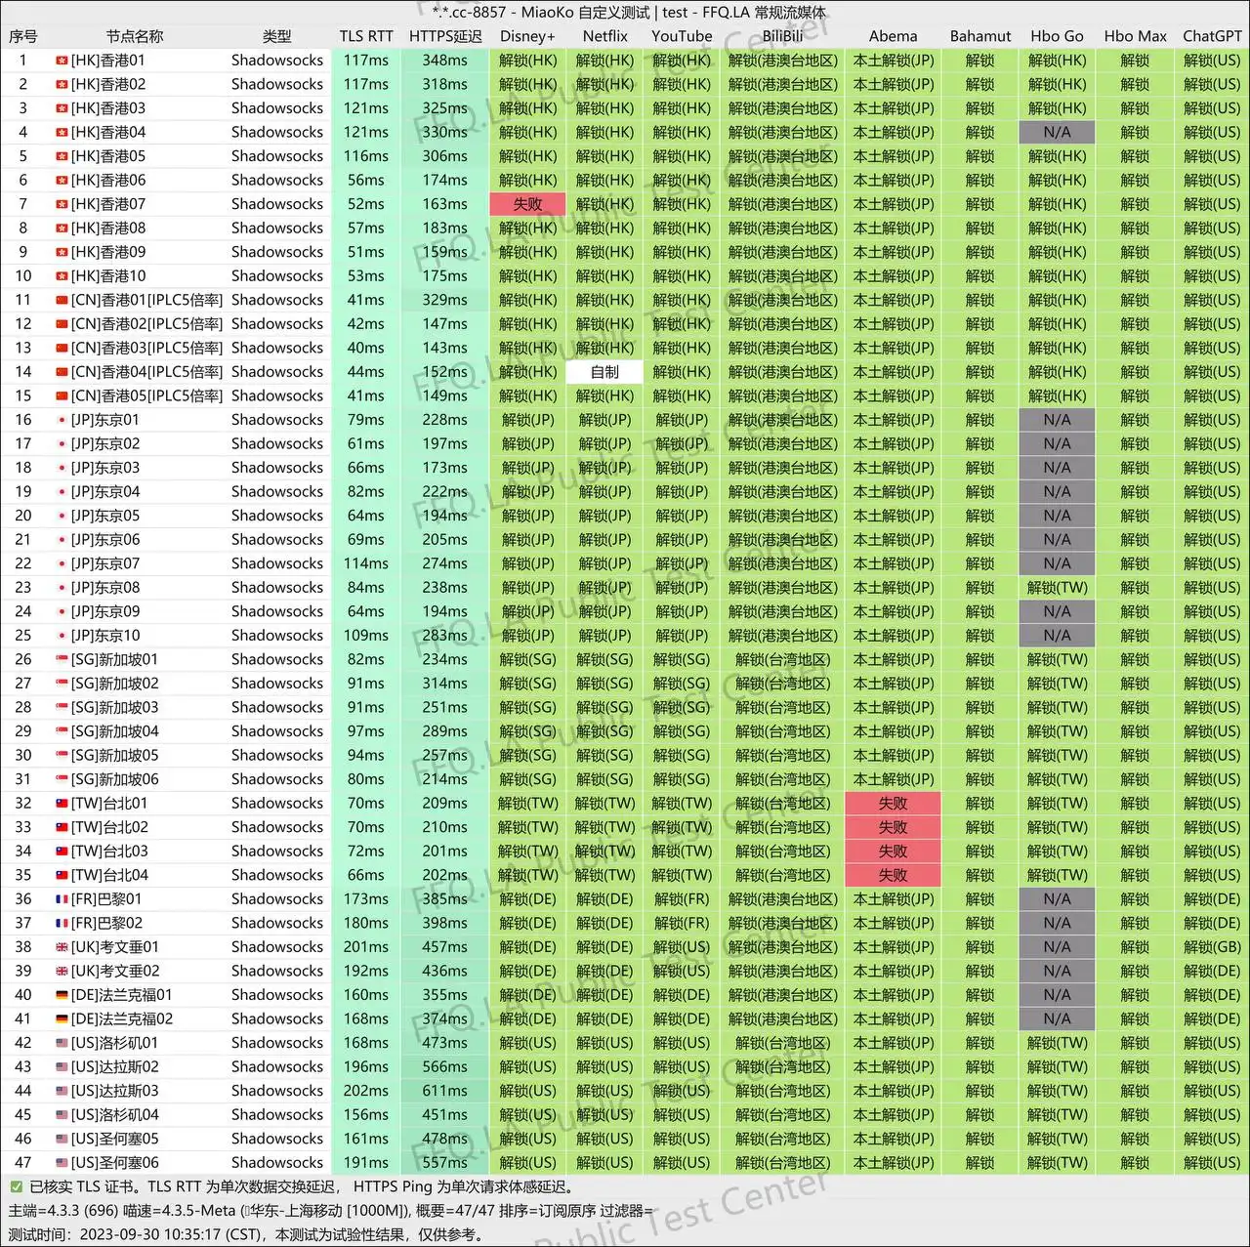Screen dimensions: 1250x1247
Task: Click the Singapore flag beside [SG]新加坡01
Action: click(62, 659)
